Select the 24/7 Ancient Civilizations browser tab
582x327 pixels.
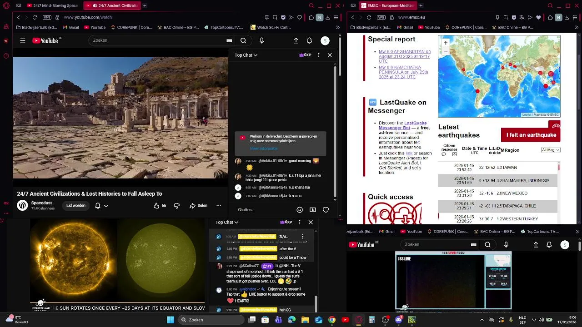[111, 6]
